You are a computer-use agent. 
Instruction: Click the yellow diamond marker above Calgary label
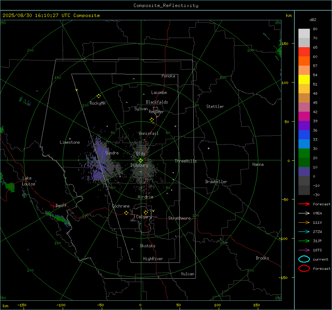[146, 212]
